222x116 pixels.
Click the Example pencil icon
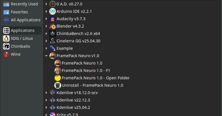(53, 48)
